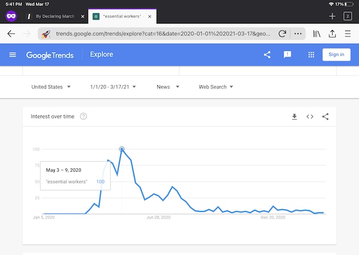The width and height of the screenshot is (359, 255).
Task: Open Google Trends hamburger menu
Action: point(13,54)
